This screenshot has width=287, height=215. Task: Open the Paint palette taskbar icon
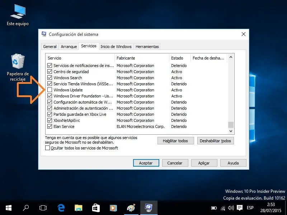131,208
